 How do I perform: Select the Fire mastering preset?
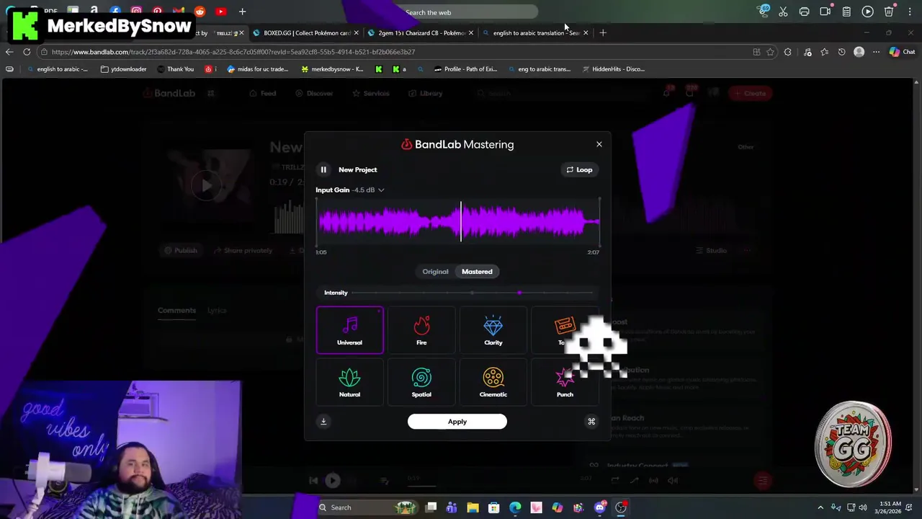click(x=421, y=330)
